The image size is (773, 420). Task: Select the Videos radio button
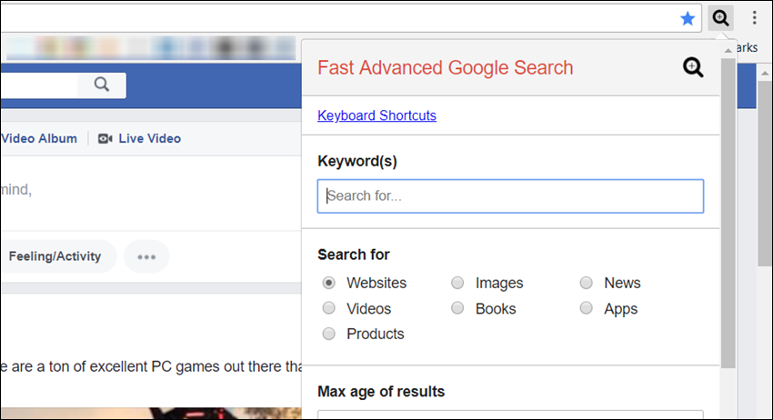tap(329, 308)
